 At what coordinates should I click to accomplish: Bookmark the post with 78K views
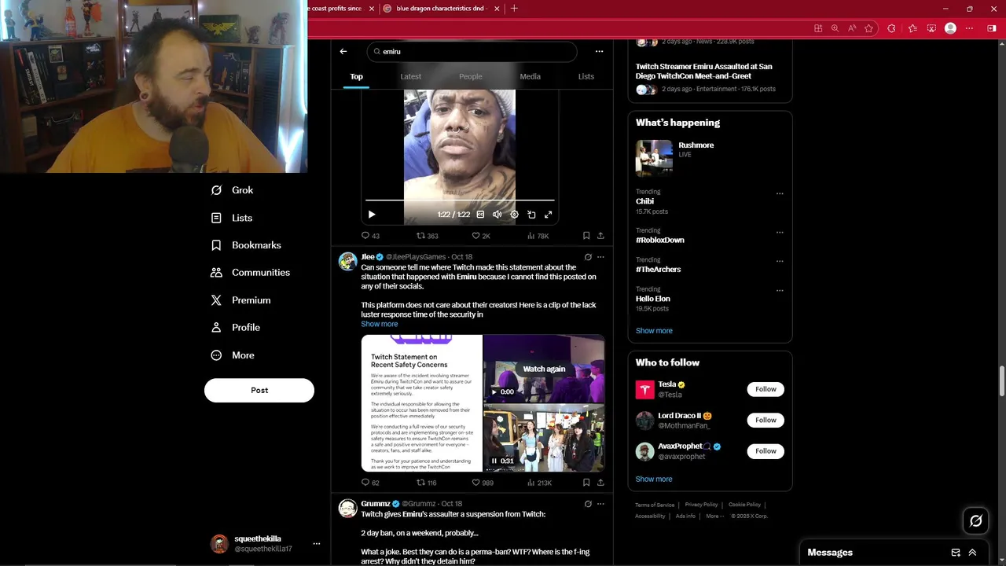[586, 236]
